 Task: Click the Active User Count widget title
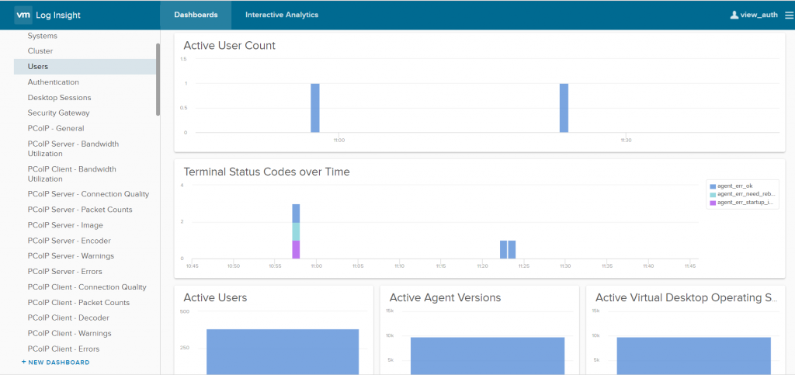click(x=229, y=46)
